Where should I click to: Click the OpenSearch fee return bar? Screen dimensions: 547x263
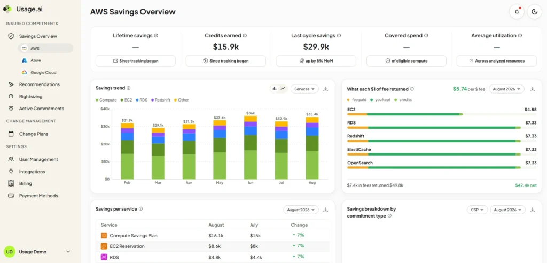[442, 168]
